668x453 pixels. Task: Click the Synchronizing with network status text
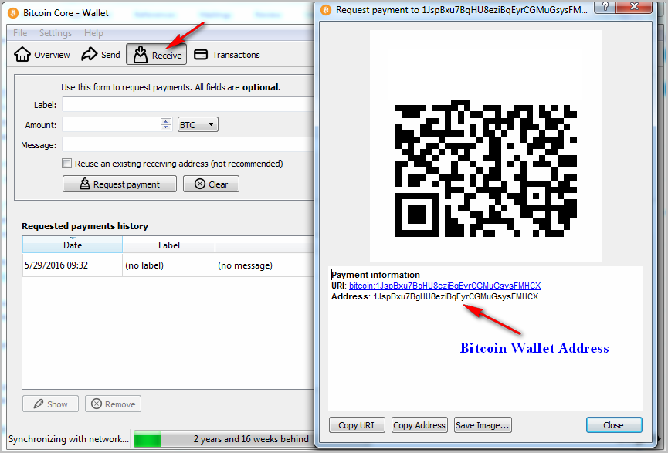[69, 438]
